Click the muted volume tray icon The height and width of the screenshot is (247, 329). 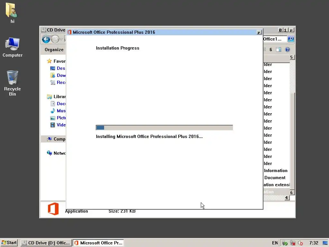click(300, 243)
